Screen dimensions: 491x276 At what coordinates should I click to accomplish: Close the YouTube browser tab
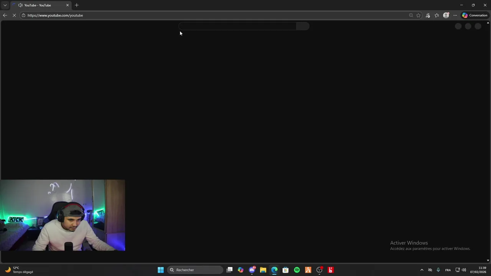pyautogui.click(x=68, y=5)
